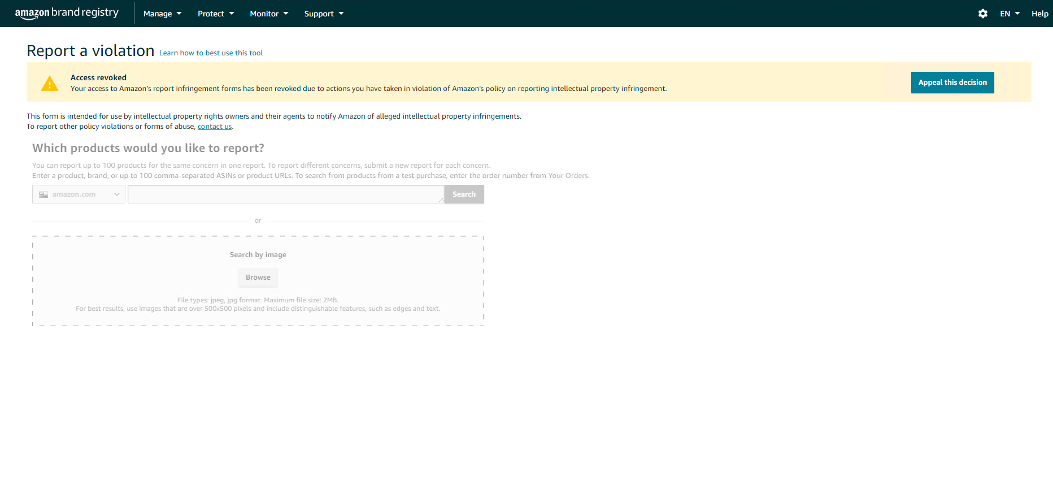Click the Report a violation title

pos(90,51)
